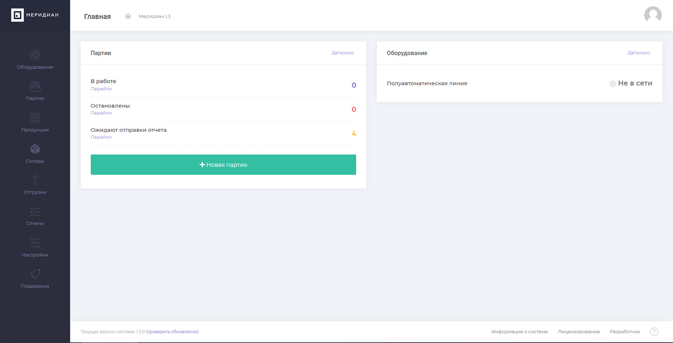Click the help question mark icon

pos(654,331)
